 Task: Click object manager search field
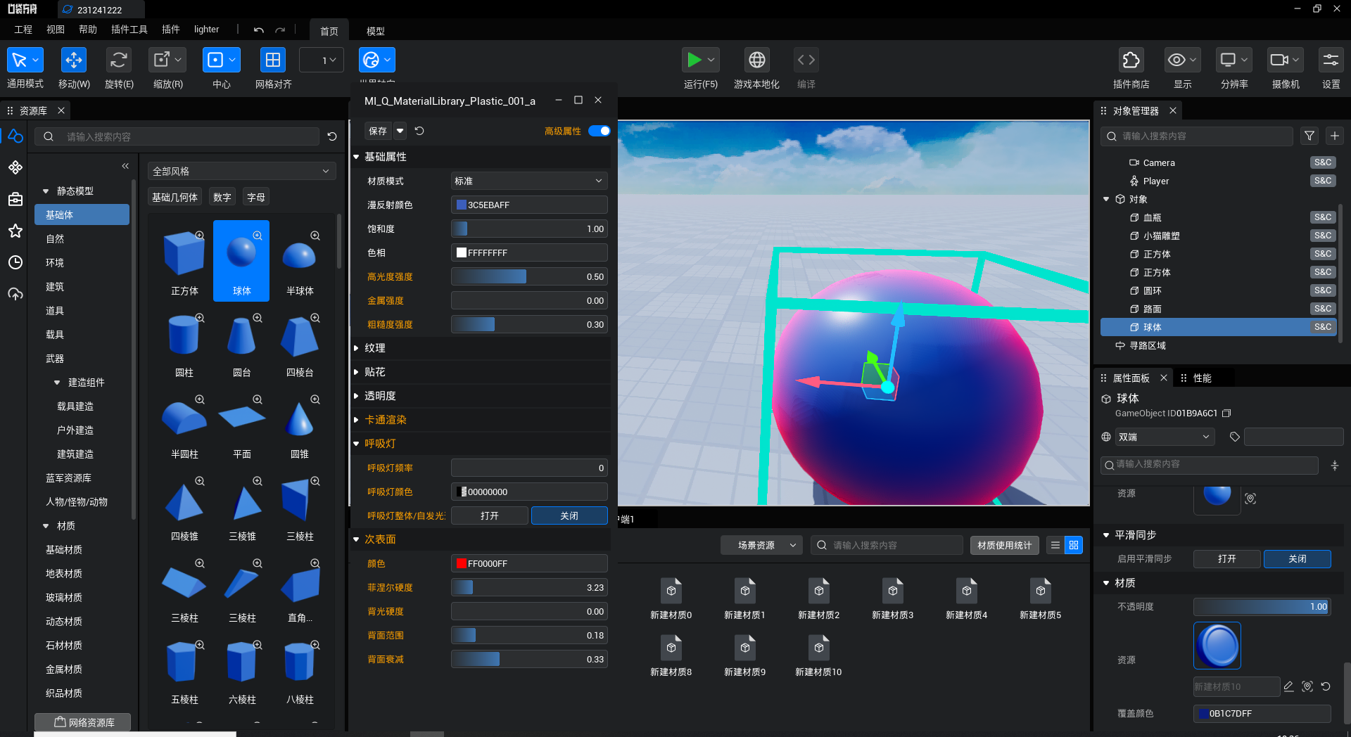pos(1197,136)
